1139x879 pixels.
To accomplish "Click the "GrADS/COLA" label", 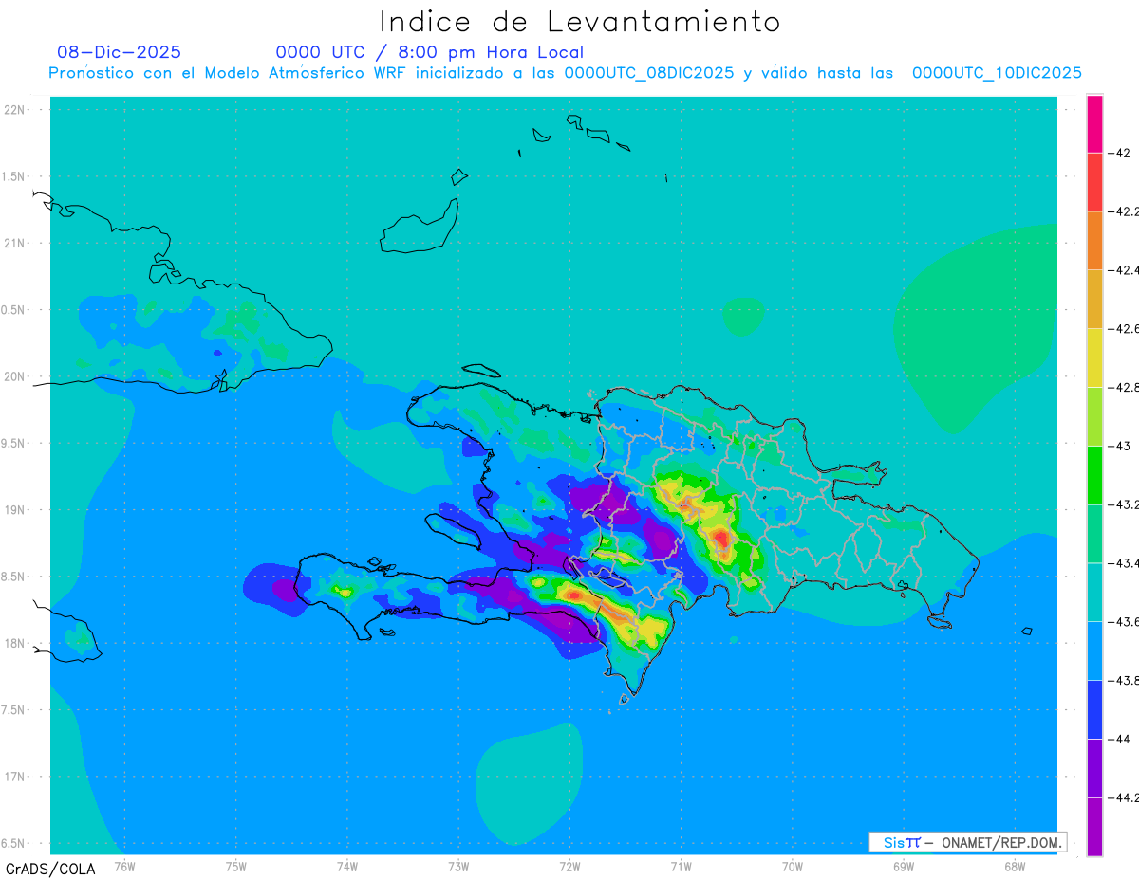I will point(50,869).
